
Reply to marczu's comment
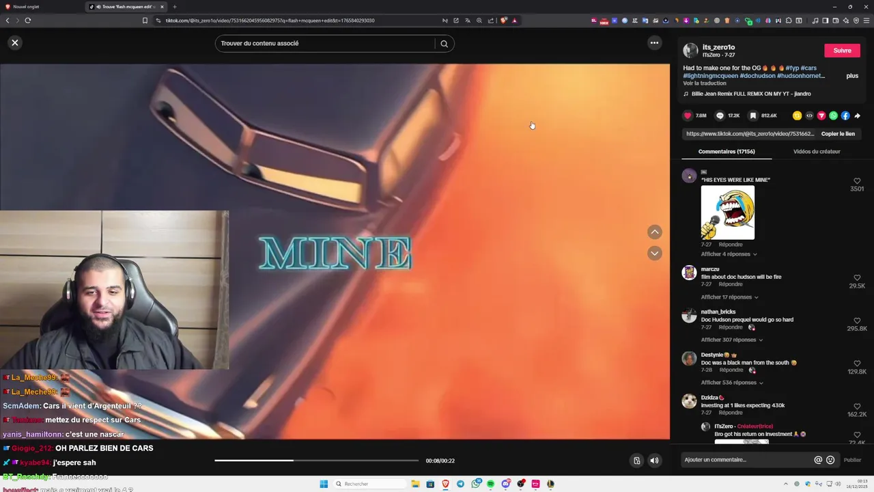730,284
